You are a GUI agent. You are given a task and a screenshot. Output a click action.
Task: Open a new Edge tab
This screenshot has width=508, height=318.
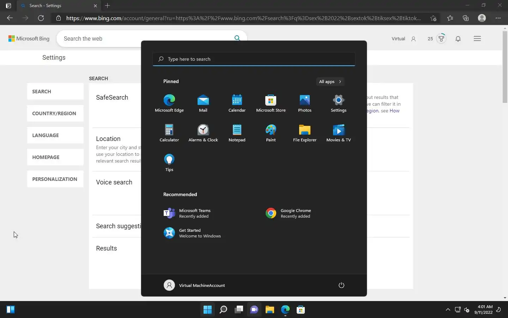[x=108, y=6]
